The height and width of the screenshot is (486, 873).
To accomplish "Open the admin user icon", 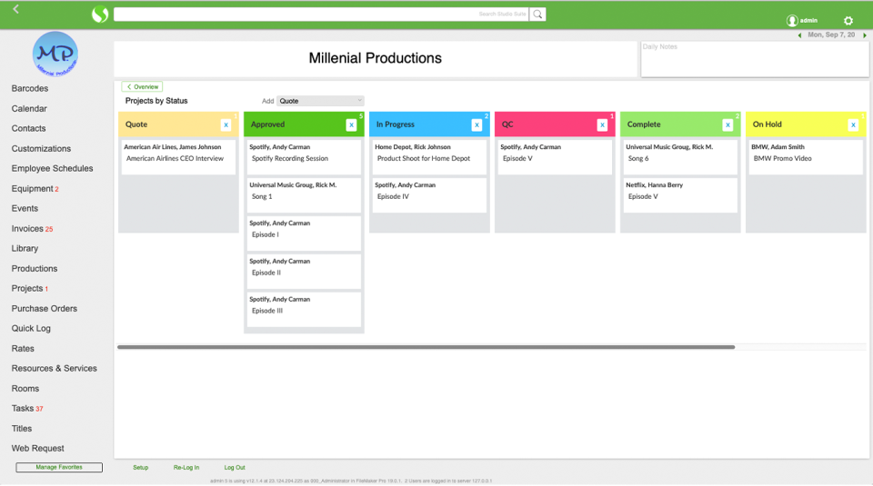I will pyautogui.click(x=792, y=21).
